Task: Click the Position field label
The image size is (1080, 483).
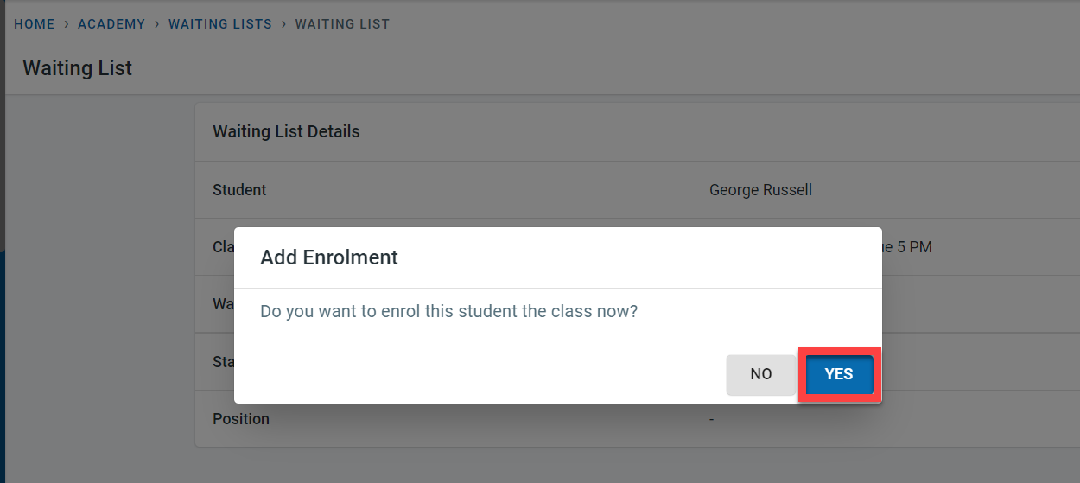Action: 241,419
